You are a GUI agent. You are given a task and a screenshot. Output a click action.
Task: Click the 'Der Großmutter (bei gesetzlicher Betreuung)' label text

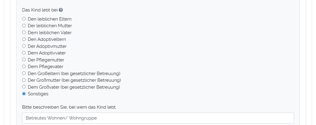coord(75,80)
